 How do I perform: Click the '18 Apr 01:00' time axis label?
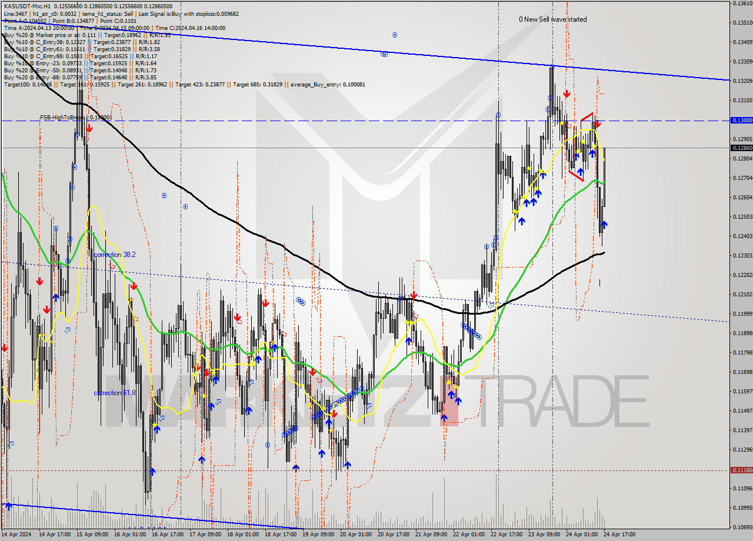pos(242,535)
